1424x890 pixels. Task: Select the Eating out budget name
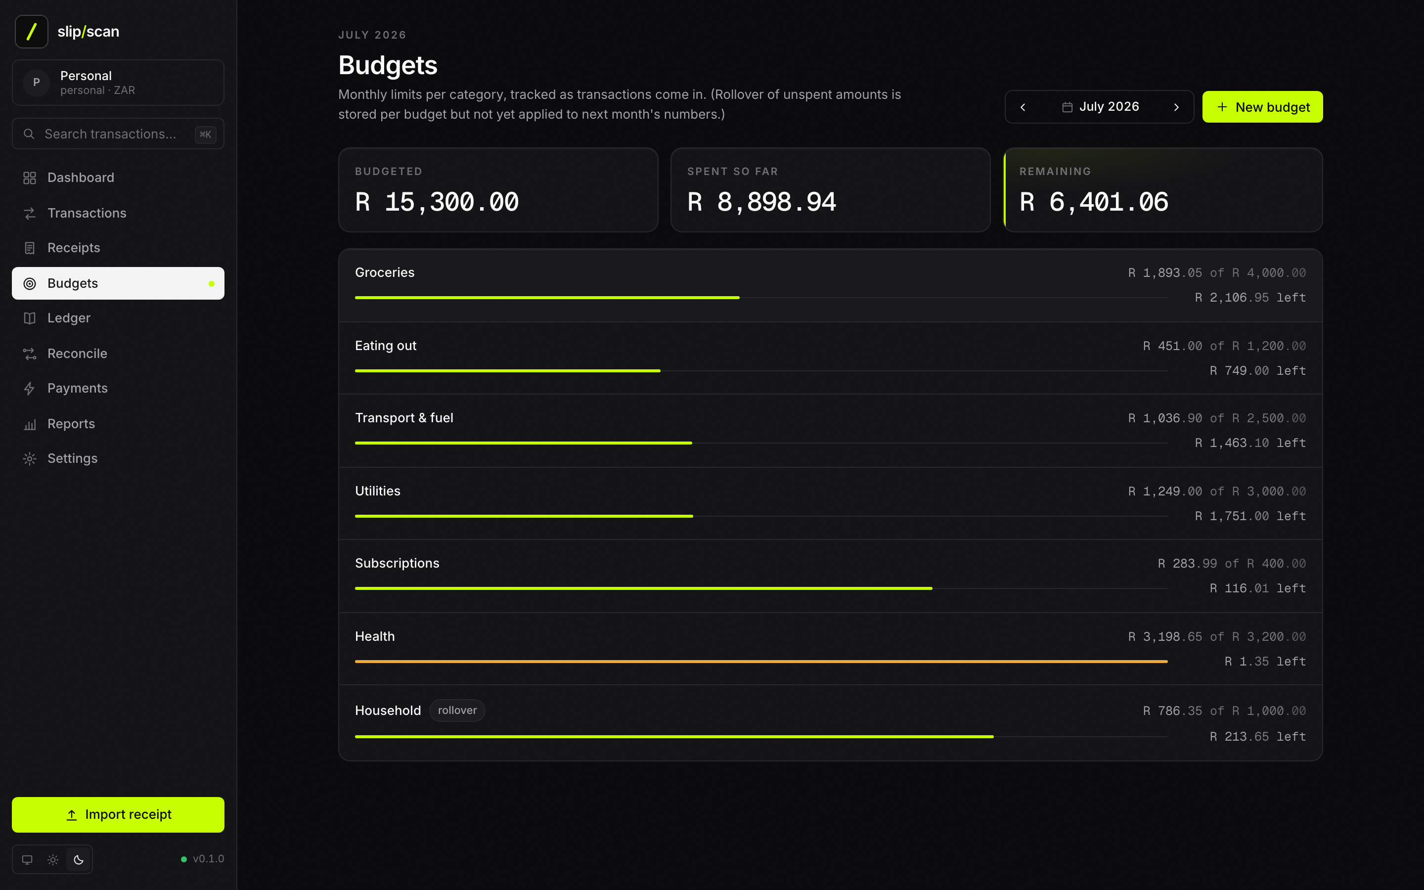pyautogui.click(x=386, y=346)
